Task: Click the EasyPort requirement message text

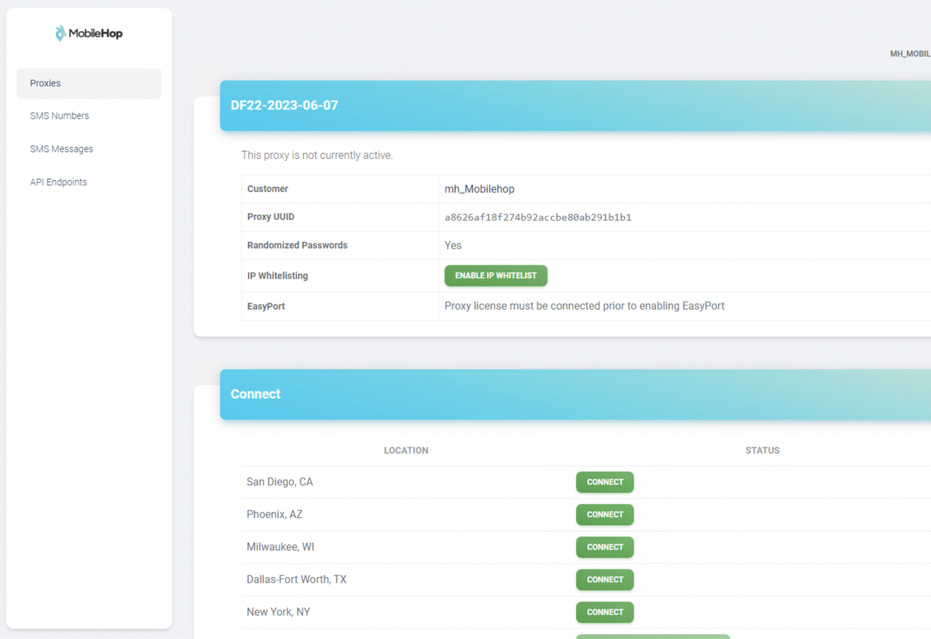Action: 584,306
